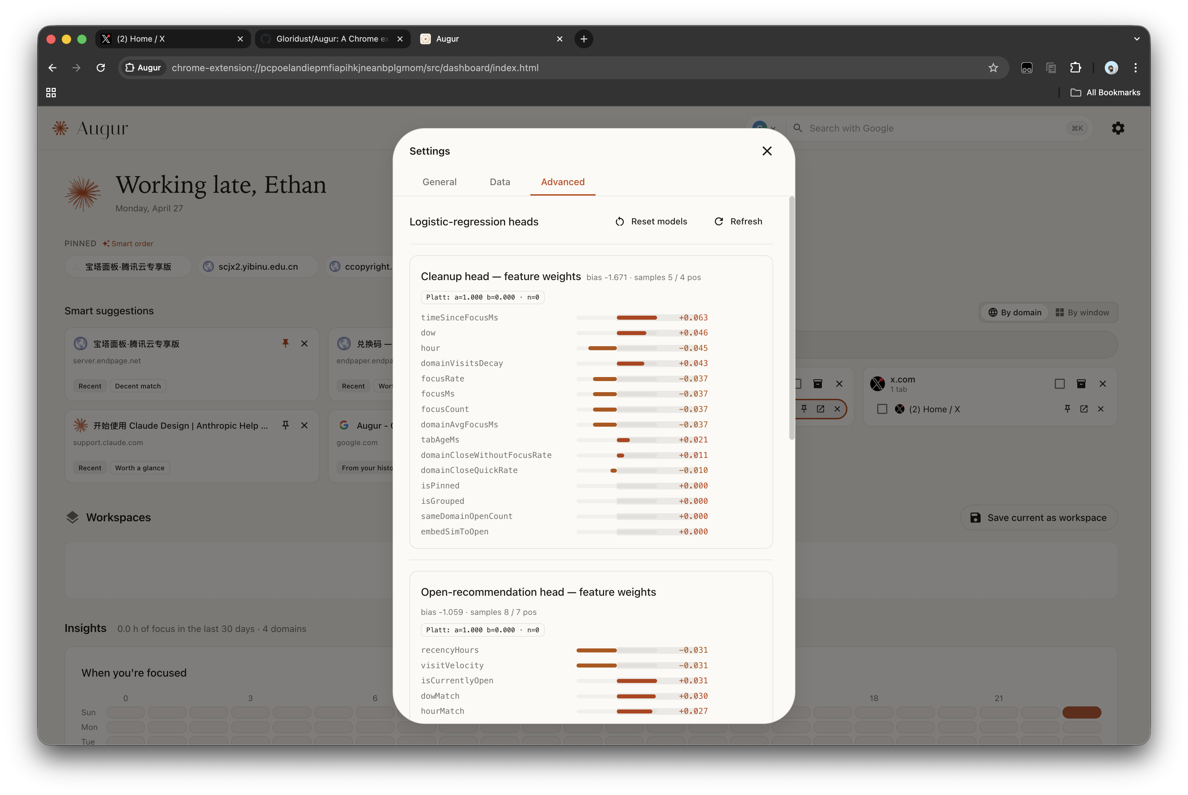Close the (2) Home / X row
This screenshot has width=1188, height=795.
[x=1101, y=409]
